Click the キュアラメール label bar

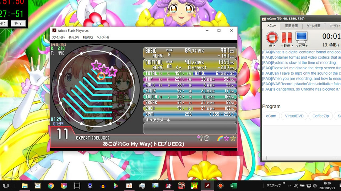pyautogui.click(x=190, y=120)
